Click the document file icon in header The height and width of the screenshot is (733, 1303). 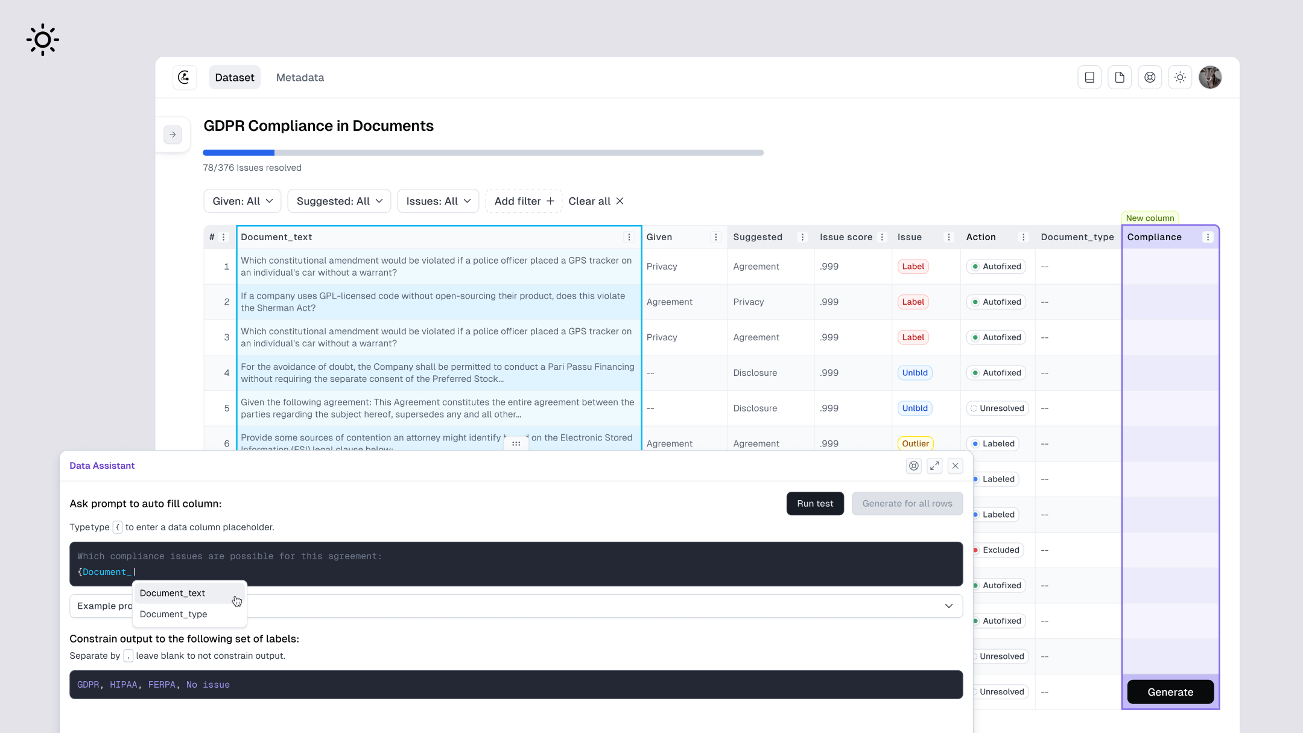pyautogui.click(x=1120, y=77)
